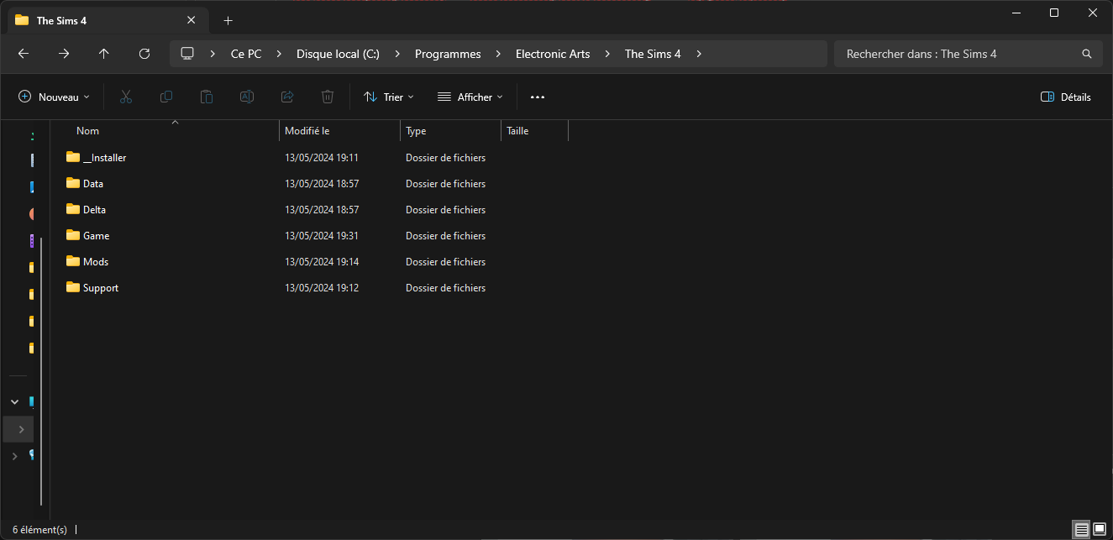The width and height of the screenshot is (1113, 540).
Task: Open a new tab with plus button
Action: click(x=228, y=21)
